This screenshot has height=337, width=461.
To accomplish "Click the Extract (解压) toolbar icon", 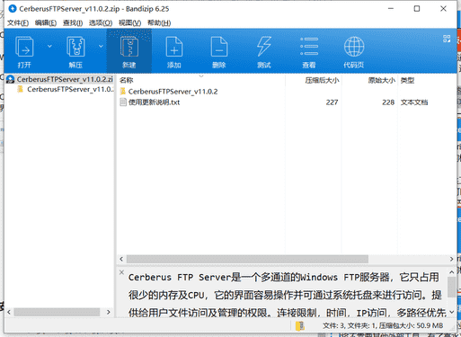I will click(75, 47).
